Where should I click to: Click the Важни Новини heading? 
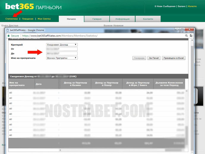tap(113, 25)
